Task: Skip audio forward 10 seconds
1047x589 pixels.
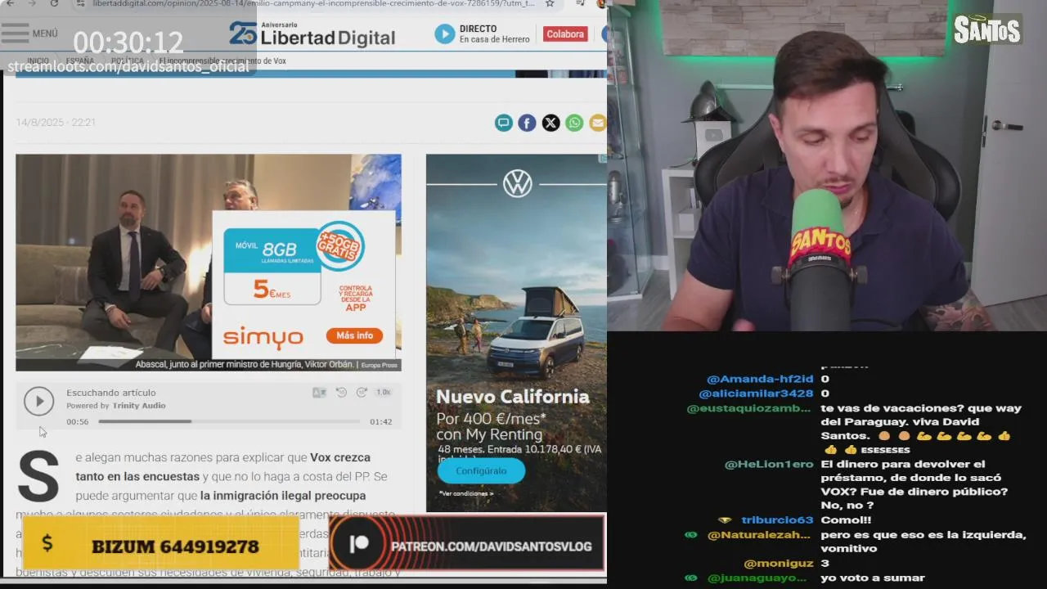Action: click(x=362, y=393)
